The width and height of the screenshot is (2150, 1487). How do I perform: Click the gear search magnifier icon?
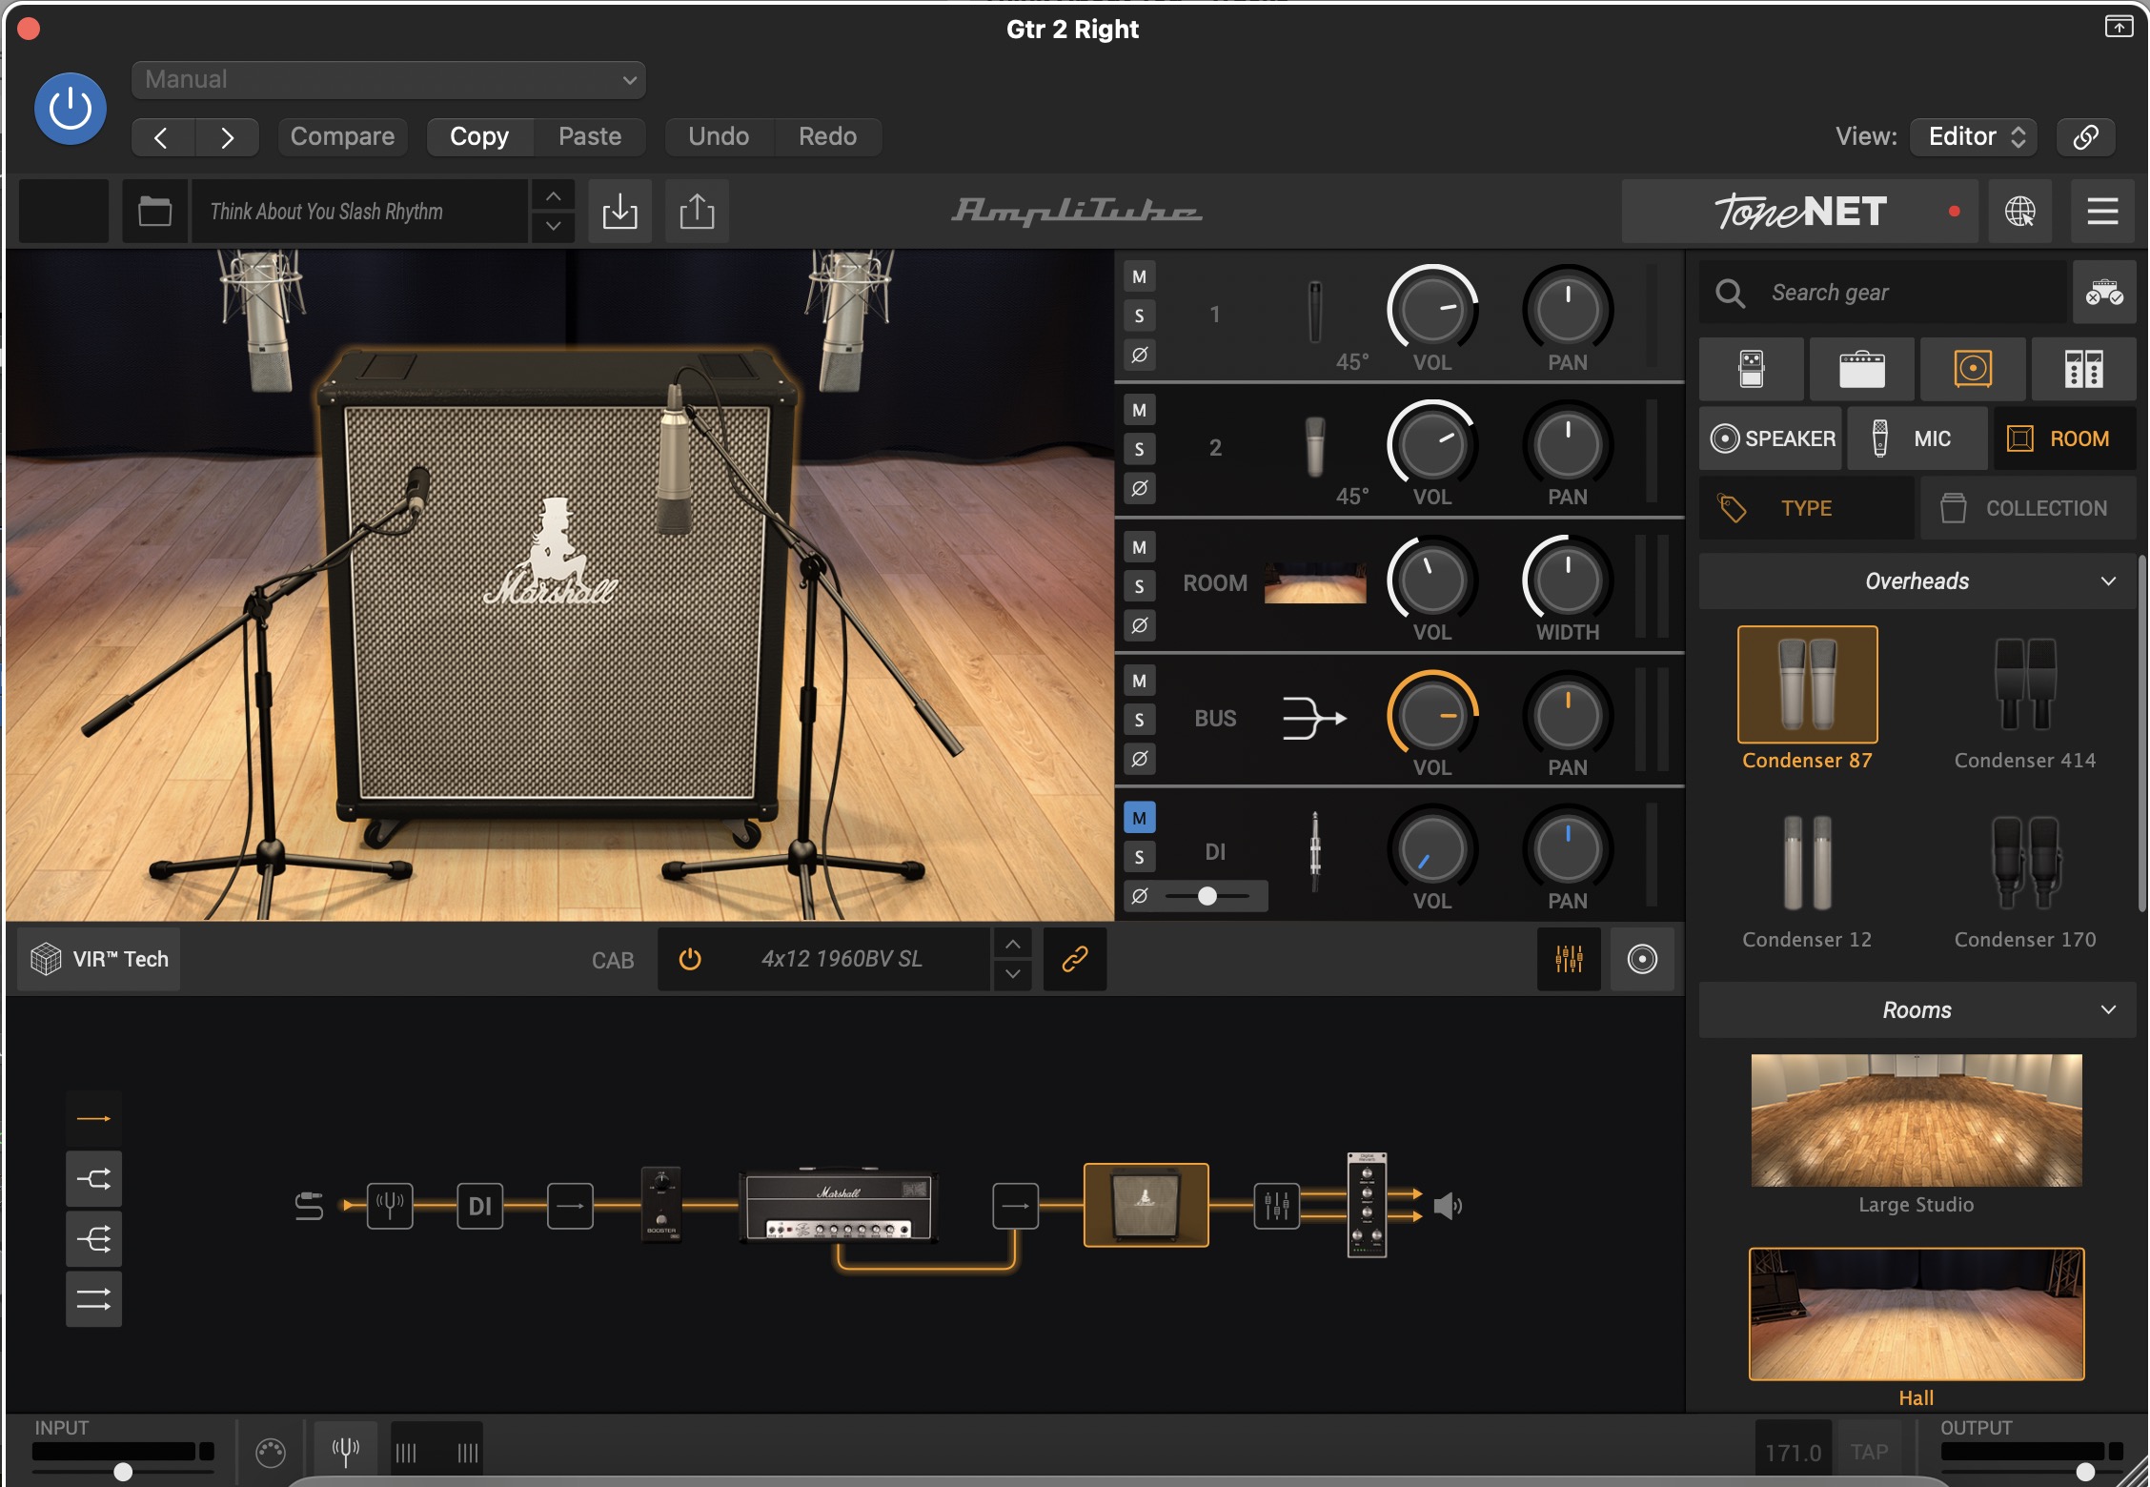(x=1730, y=293)
